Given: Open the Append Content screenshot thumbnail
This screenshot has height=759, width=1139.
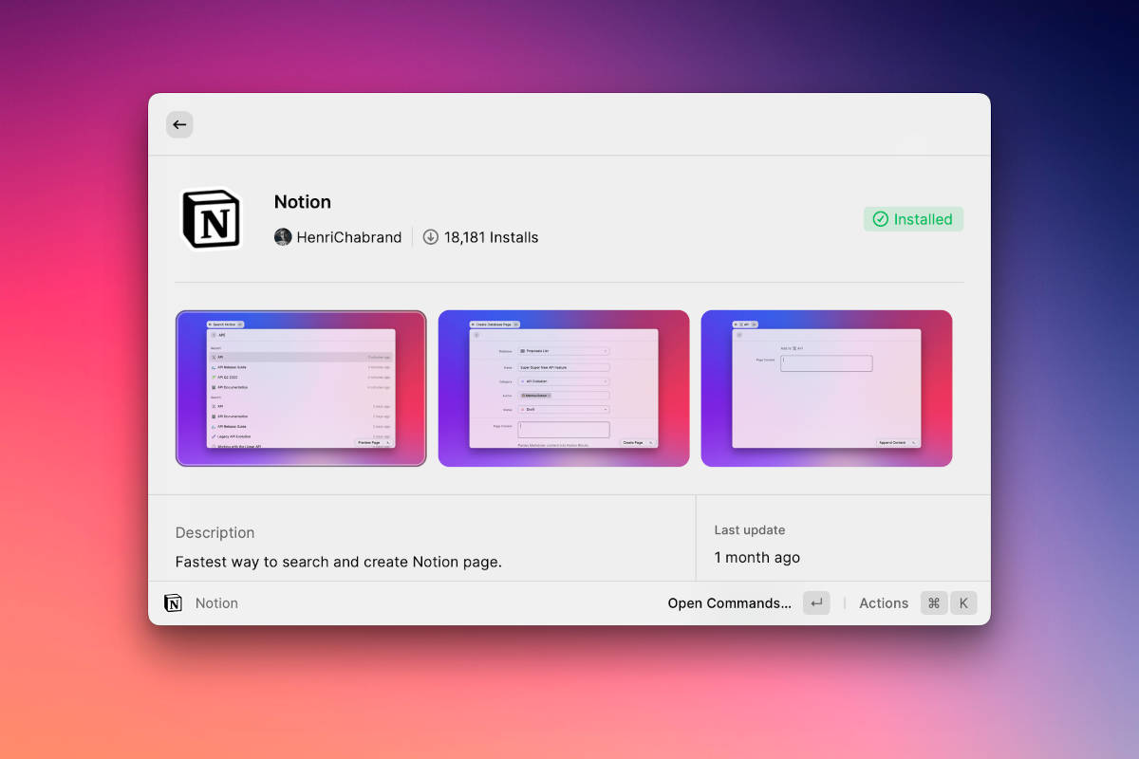Looking at the screenshot, I should click(x=826, y=388).
